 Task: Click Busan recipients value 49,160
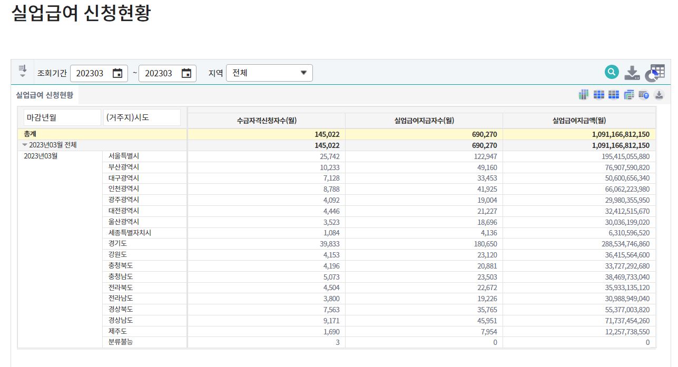click(487, 167)
